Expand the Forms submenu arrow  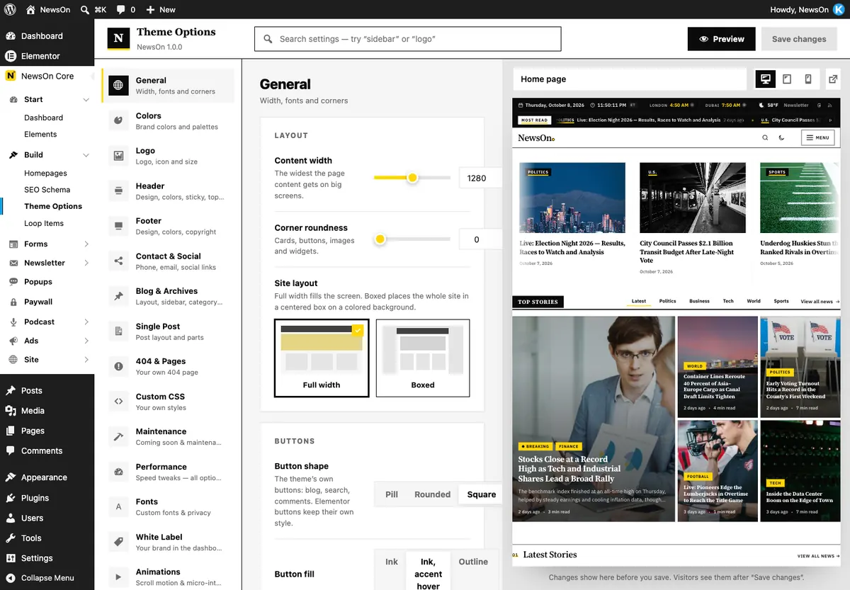pyautogui.click(x=86, y=244)
